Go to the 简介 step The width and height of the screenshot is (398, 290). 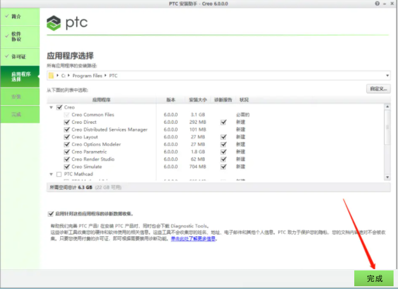click(x=20, y=16)
